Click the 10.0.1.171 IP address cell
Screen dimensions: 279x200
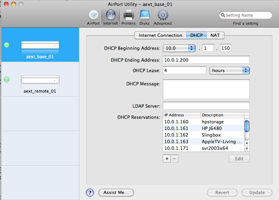pos(176,148)
